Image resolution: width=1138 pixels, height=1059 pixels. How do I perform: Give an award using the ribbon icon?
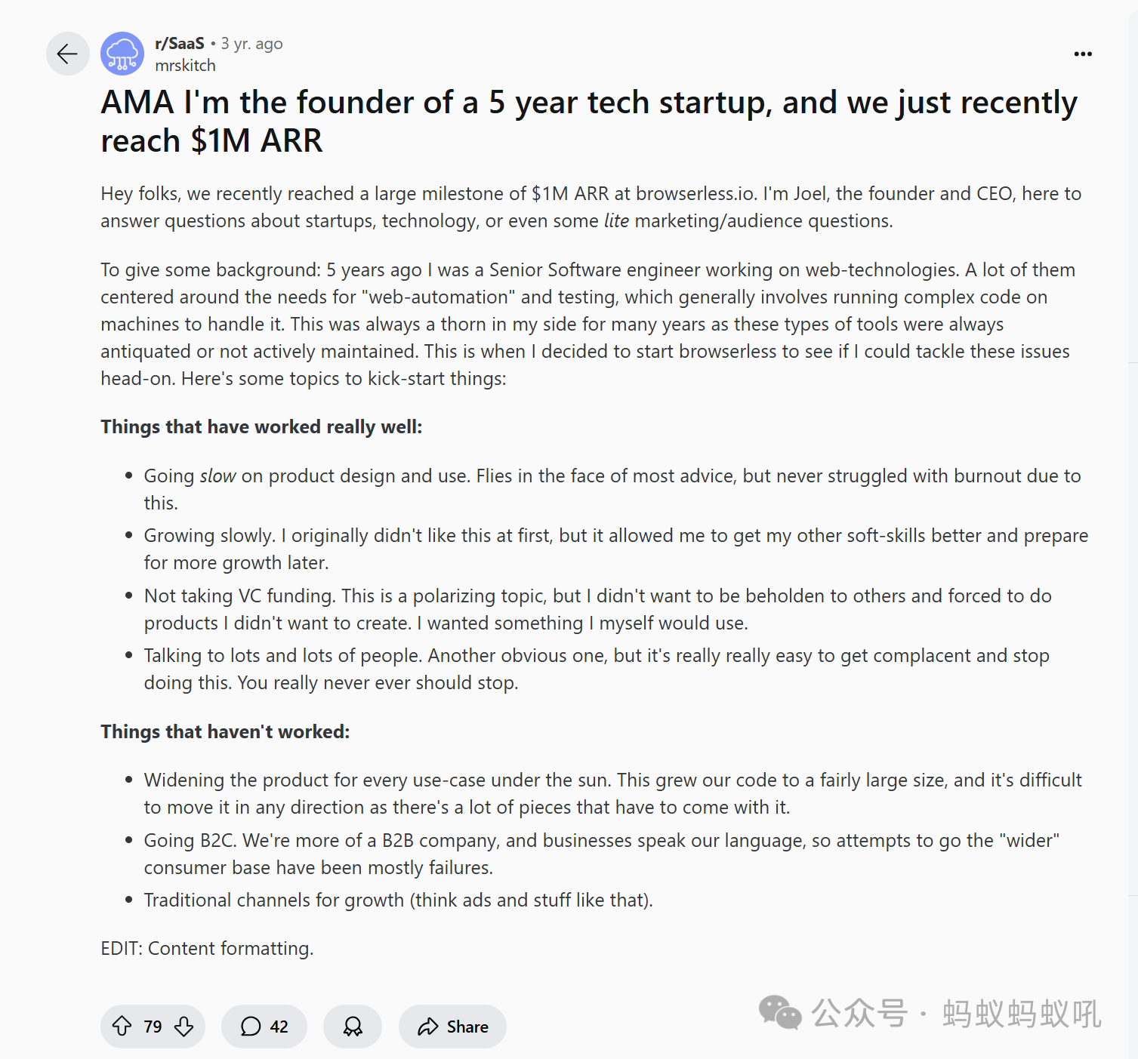tap(352, 1027)
